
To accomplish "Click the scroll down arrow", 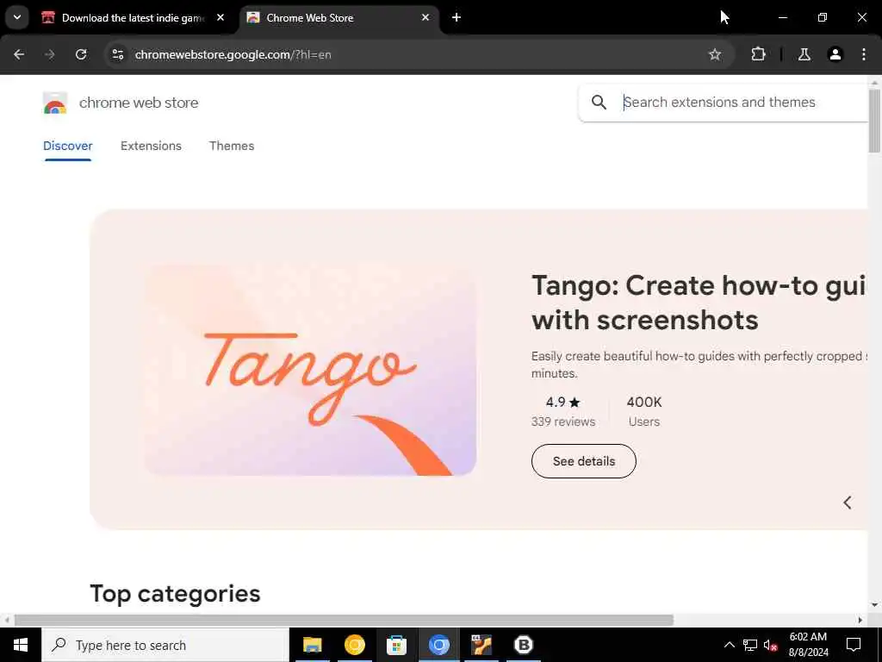I will pos(874,605).
